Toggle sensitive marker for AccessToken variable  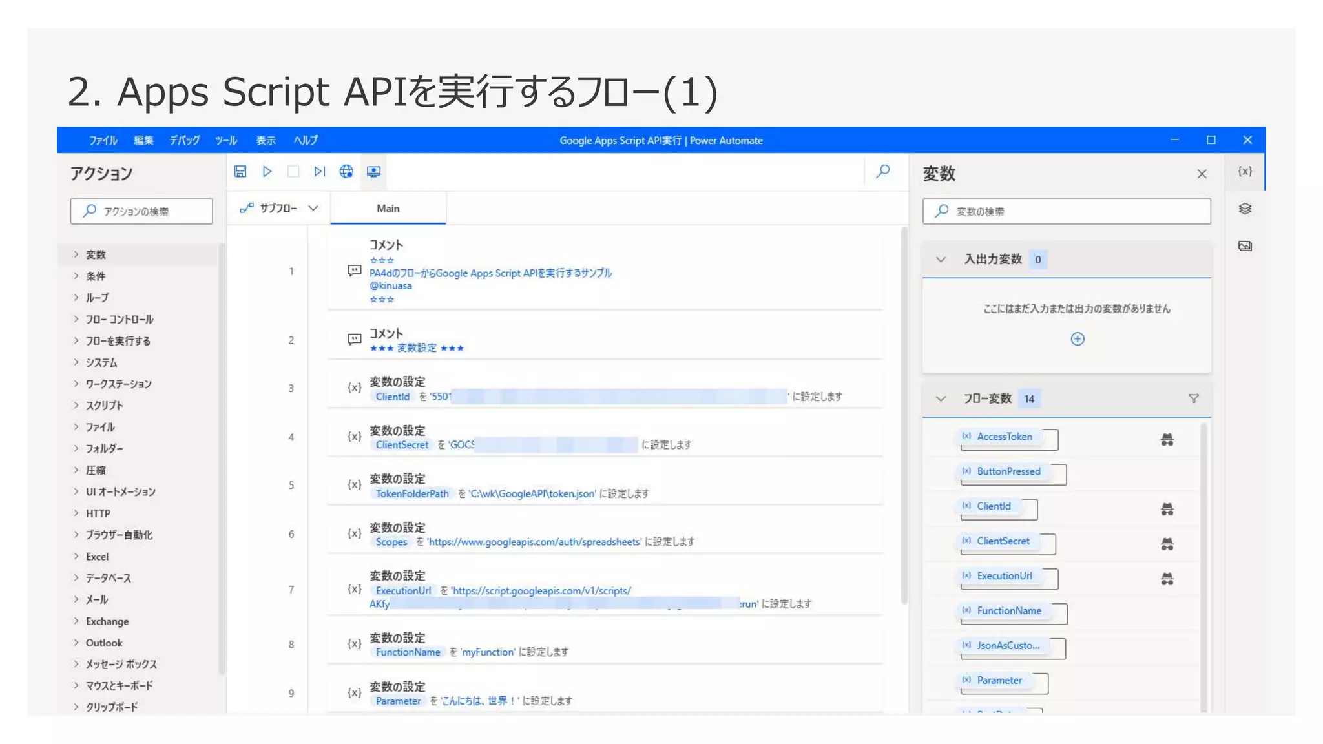1167,440
